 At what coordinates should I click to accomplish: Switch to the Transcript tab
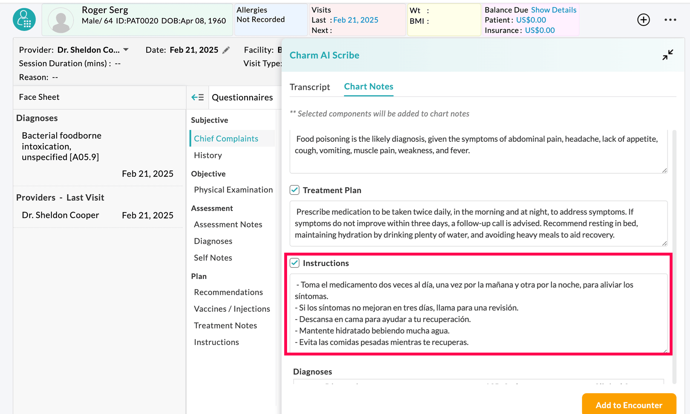click(309, 87)
